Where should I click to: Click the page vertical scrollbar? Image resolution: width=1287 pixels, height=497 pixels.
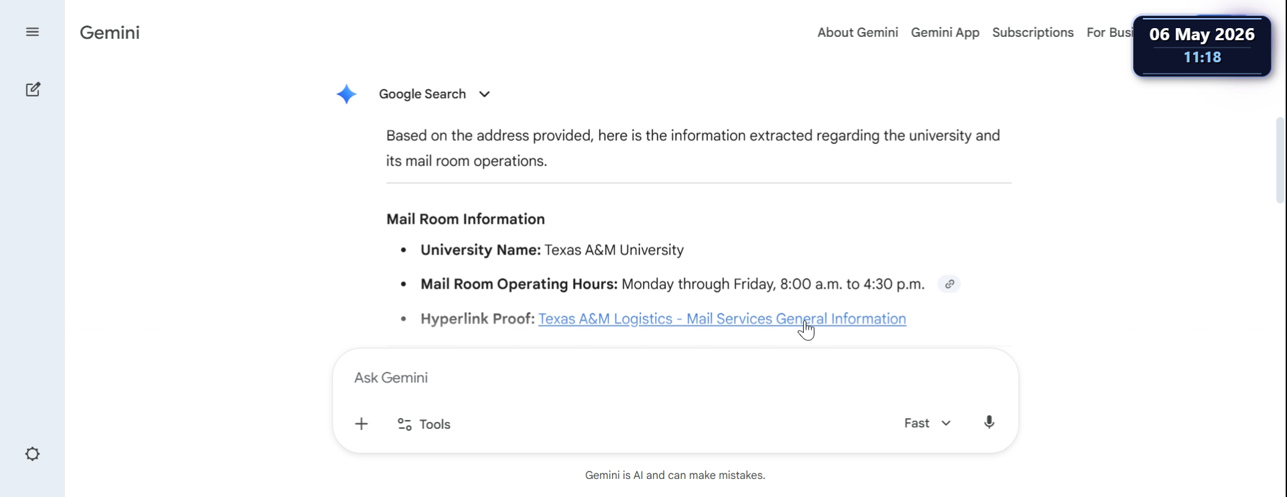click(x=1280, y=160)
